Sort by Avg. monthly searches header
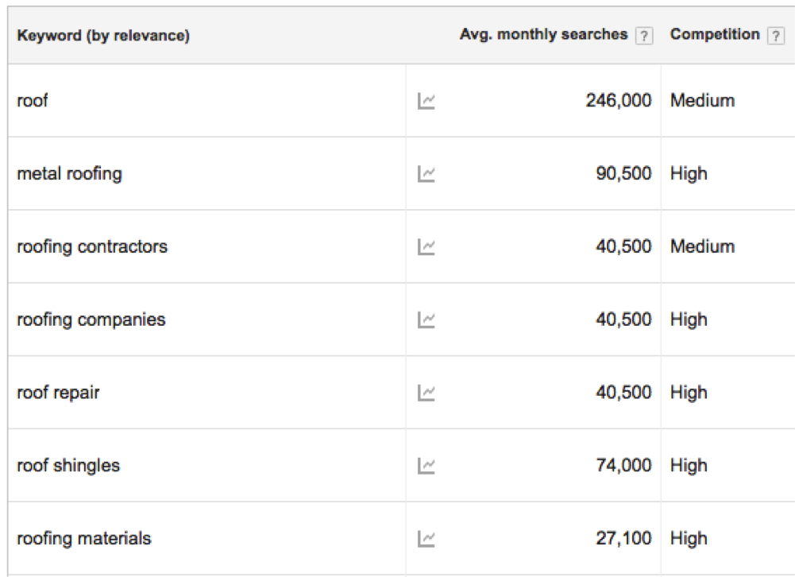Screen dimensions: 795x577 pyautogui.click(x=543, y=36)
